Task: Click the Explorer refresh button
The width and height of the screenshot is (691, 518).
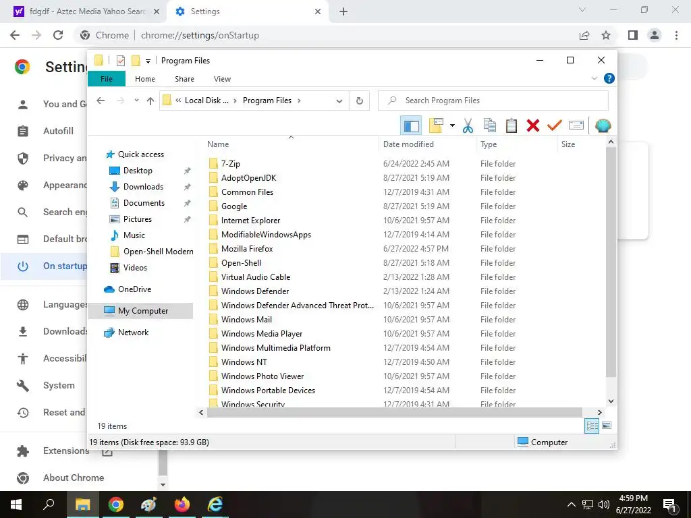Action: click(x=360, y=101)
